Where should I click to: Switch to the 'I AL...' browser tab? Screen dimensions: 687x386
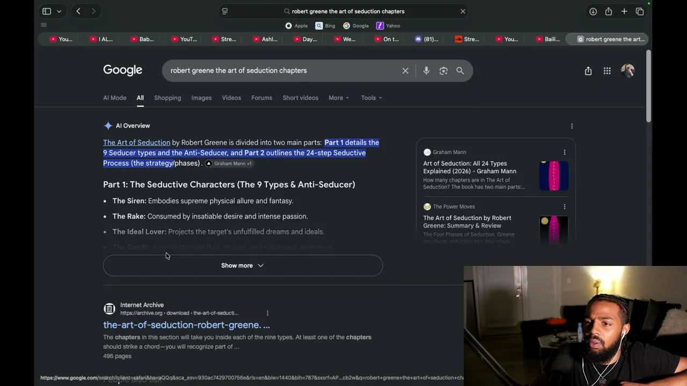point(101,39)
